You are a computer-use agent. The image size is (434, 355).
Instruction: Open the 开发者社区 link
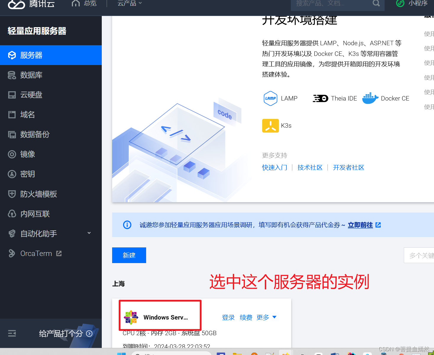pyautogui.click(x=349, y=168)
